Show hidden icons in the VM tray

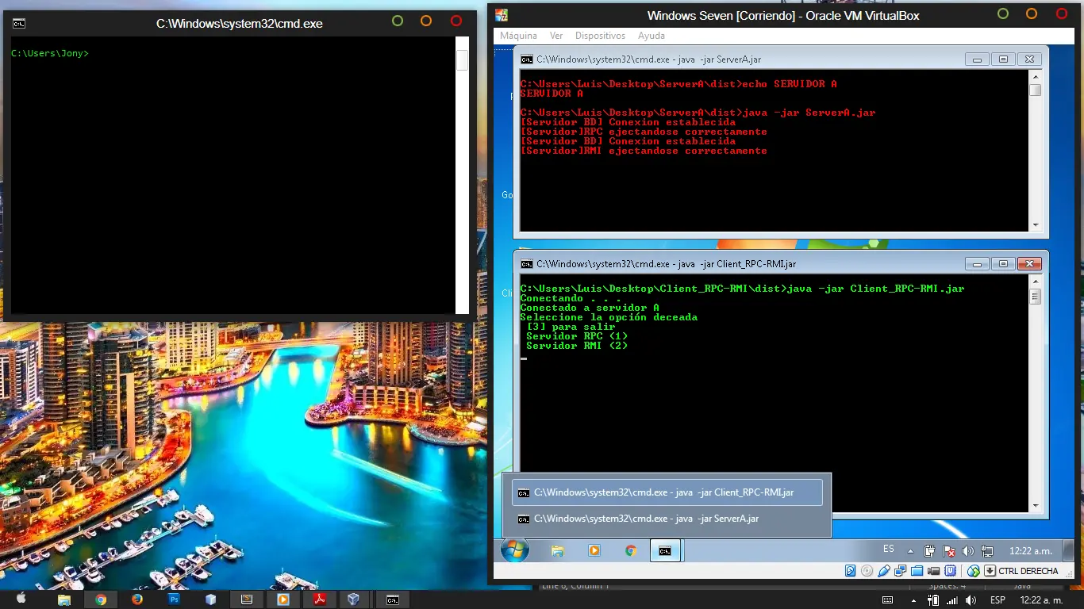pos(912,550)
